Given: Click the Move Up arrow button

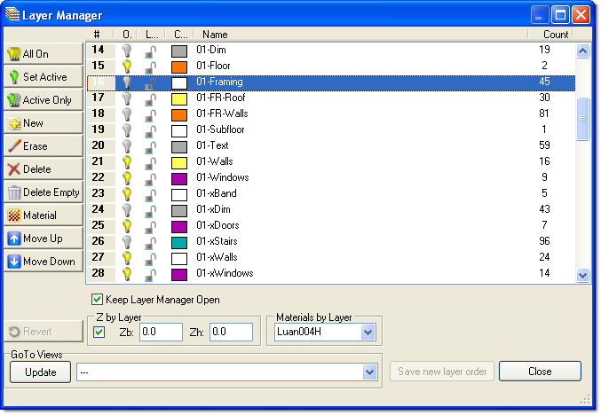Looking at the screenshot, I should [x=43, y=239].
